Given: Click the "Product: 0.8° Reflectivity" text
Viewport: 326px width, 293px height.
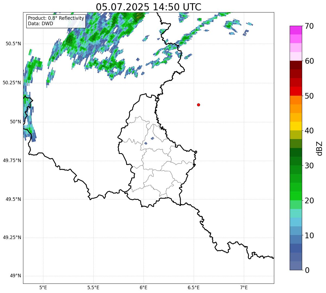Looking at the screenshot, I should coord(56,18).
